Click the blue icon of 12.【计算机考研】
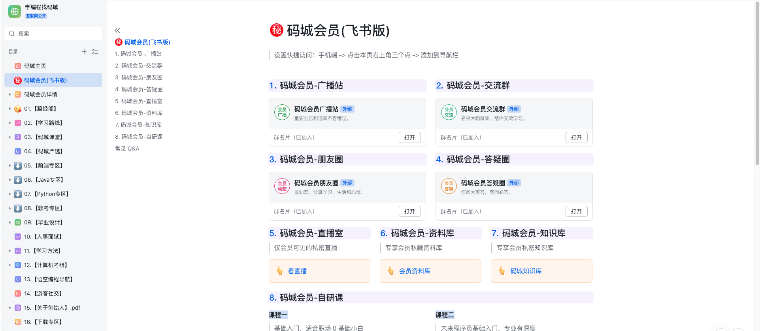This screenshot has height=331, width=760. point(18,265)
